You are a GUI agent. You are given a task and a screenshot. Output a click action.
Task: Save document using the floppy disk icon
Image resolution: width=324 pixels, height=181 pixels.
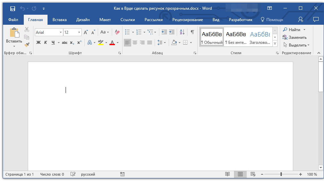[12, 8]
